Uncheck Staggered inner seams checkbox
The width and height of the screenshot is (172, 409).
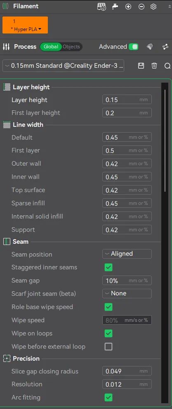tap(108, 267)
